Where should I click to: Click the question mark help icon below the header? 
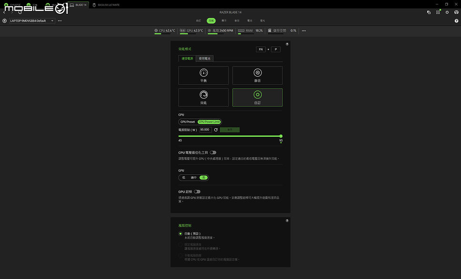pyautogui.click(x=456, y=21)
